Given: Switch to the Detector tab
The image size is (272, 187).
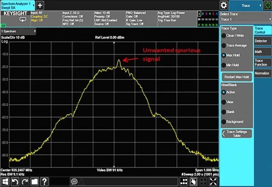Looking at the screenshot, I should [263, 41].
